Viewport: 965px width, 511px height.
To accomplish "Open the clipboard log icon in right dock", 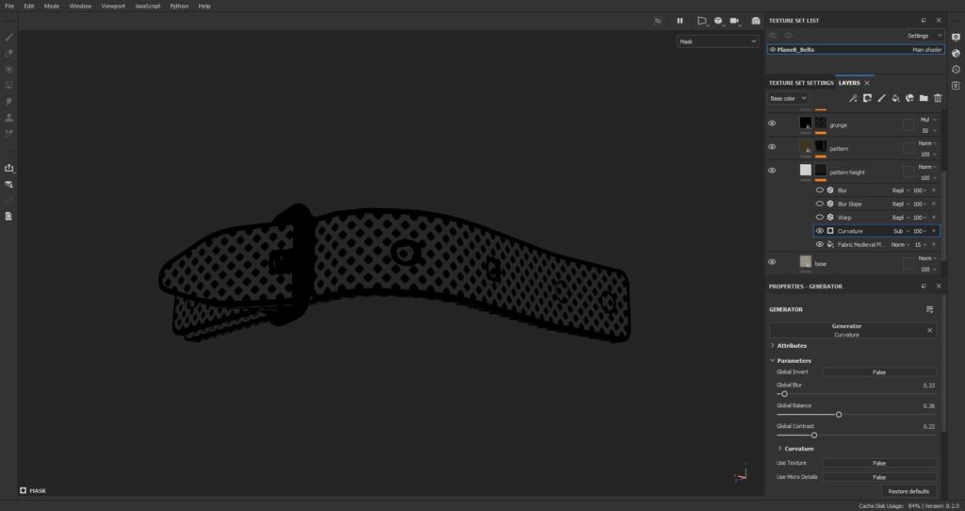I will tap(956, 86).
